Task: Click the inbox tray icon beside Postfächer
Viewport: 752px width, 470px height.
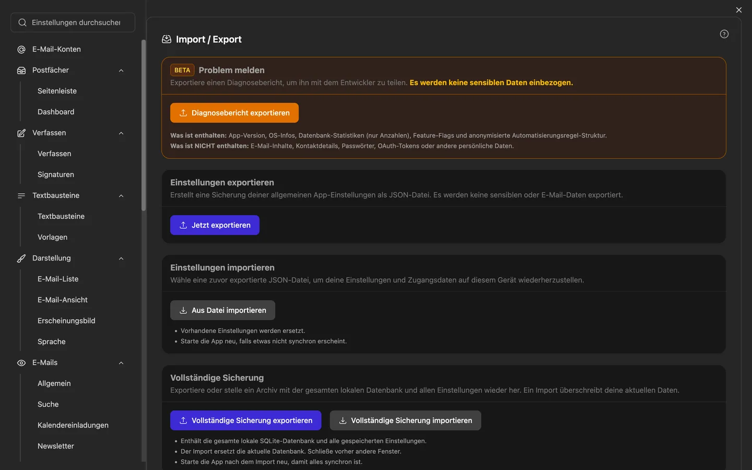Action: tap(21, 70)
